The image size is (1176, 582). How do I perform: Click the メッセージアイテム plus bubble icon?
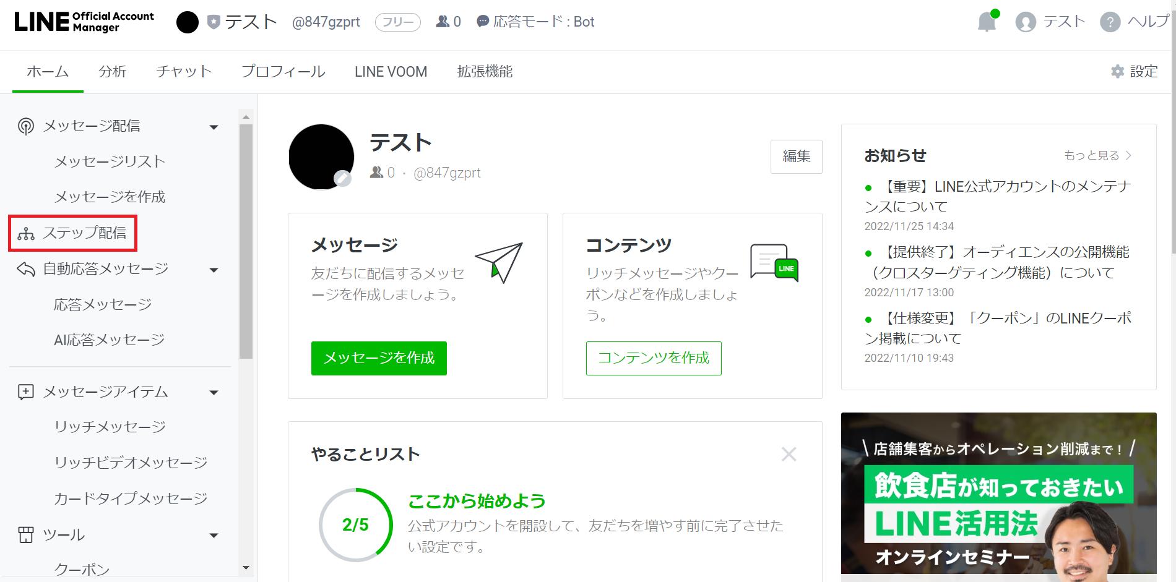tap(26, 392)
